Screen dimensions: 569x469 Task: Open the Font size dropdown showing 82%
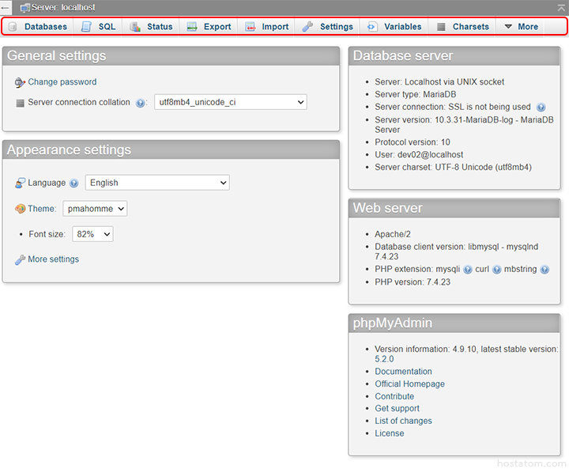point(92,234)
